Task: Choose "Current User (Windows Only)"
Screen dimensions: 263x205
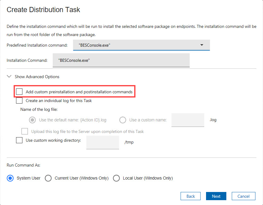Action: pos(48,178)
